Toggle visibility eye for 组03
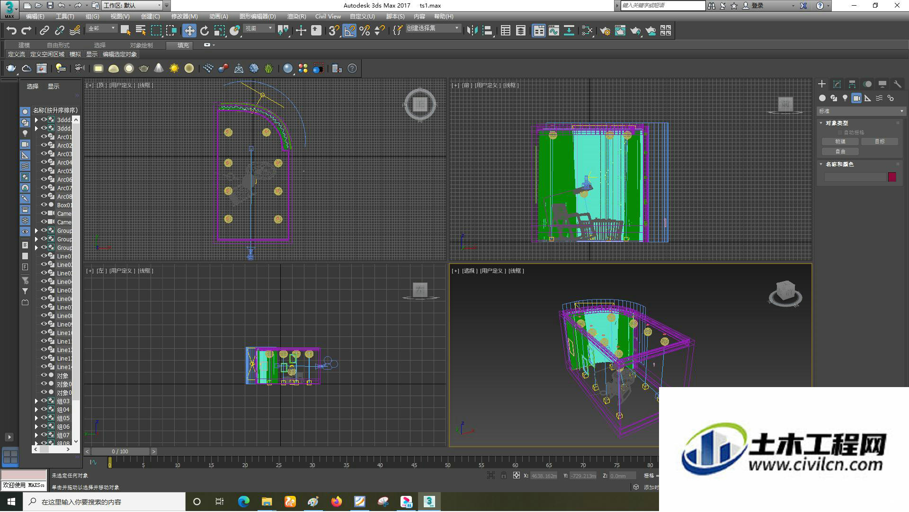 pos(44,401)
